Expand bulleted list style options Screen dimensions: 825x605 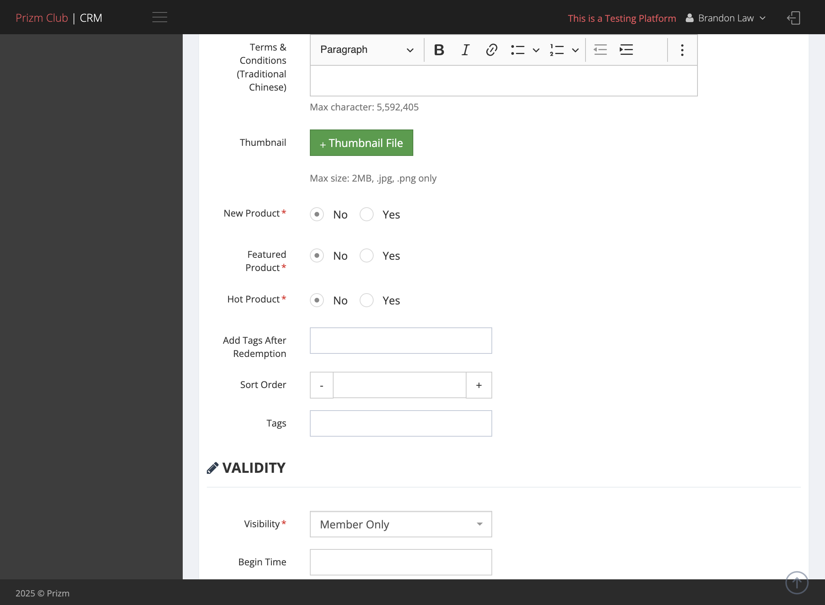(x=536, y=50)
